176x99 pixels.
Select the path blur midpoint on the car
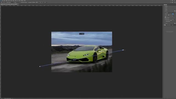coord(82,58)
